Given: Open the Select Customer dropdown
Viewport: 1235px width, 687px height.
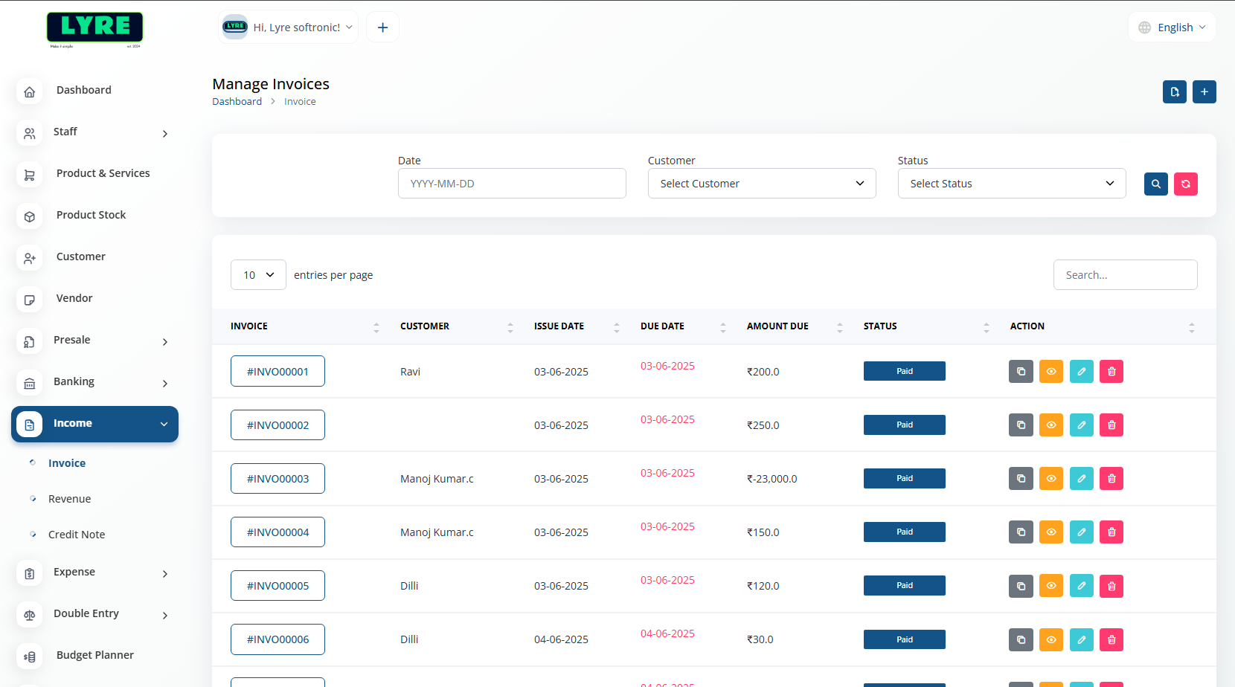Looking at the screenshot, I should pos(761,184).
